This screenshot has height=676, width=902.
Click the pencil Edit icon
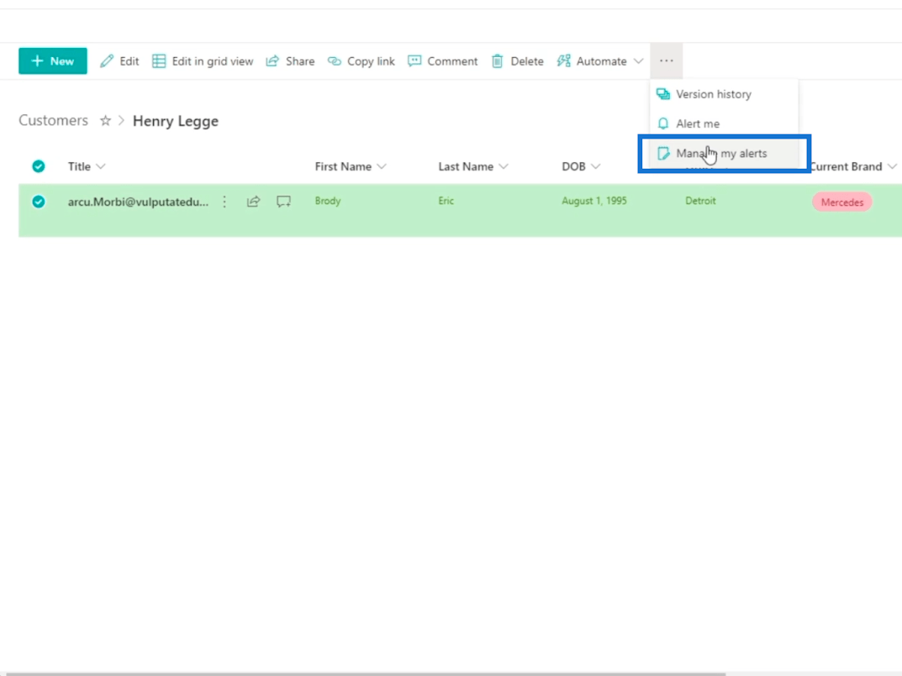107,61
